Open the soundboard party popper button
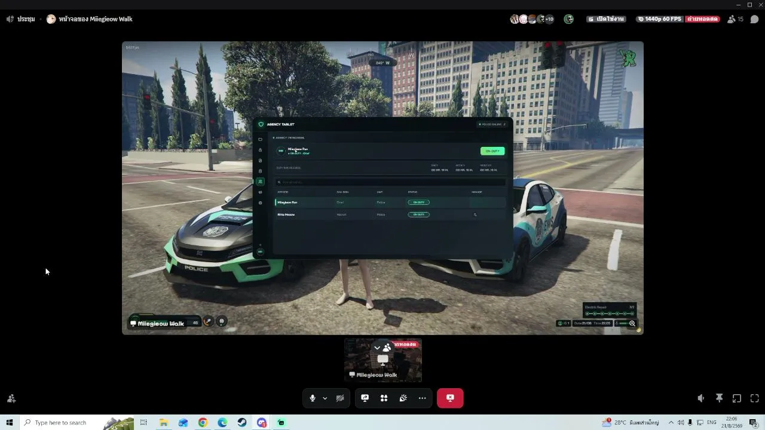This screenshot has height=430, width=765. [403, 398]
